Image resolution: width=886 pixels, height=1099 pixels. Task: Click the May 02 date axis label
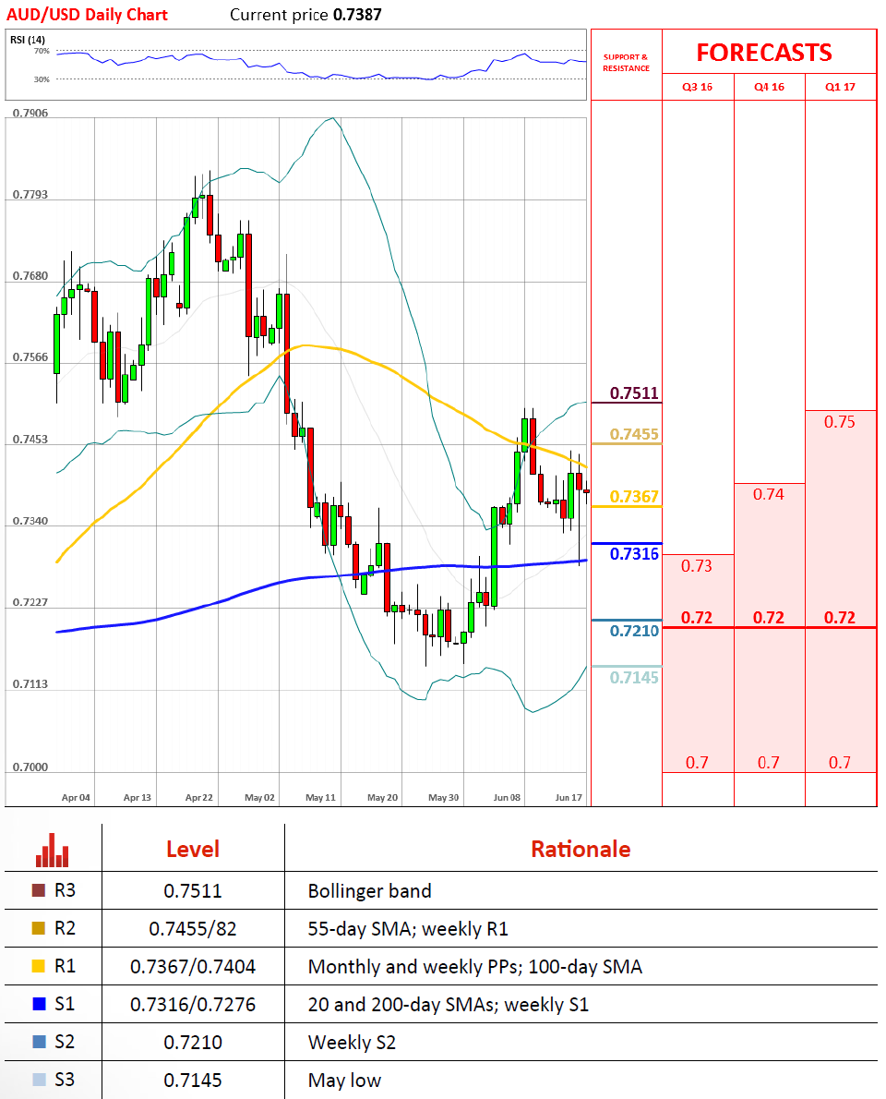click(x=260, y=798)
